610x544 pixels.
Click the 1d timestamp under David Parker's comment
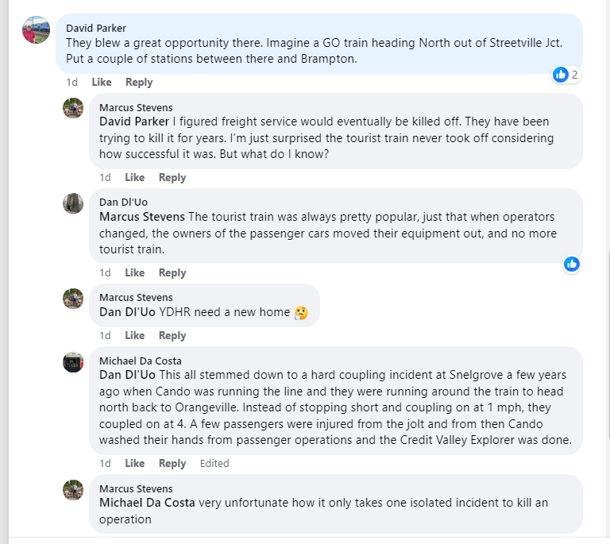tap(71, 82)
